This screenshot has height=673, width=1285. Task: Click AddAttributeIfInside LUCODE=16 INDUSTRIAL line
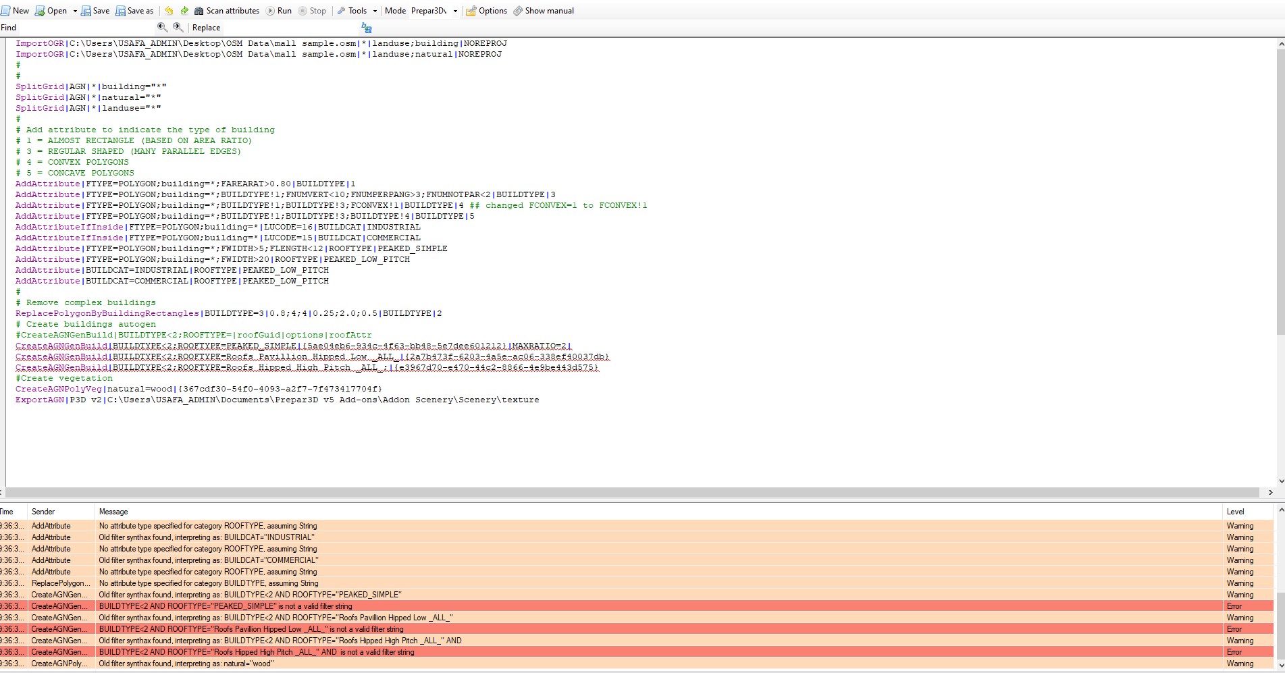pyautogui.click(x=218, y=227)
